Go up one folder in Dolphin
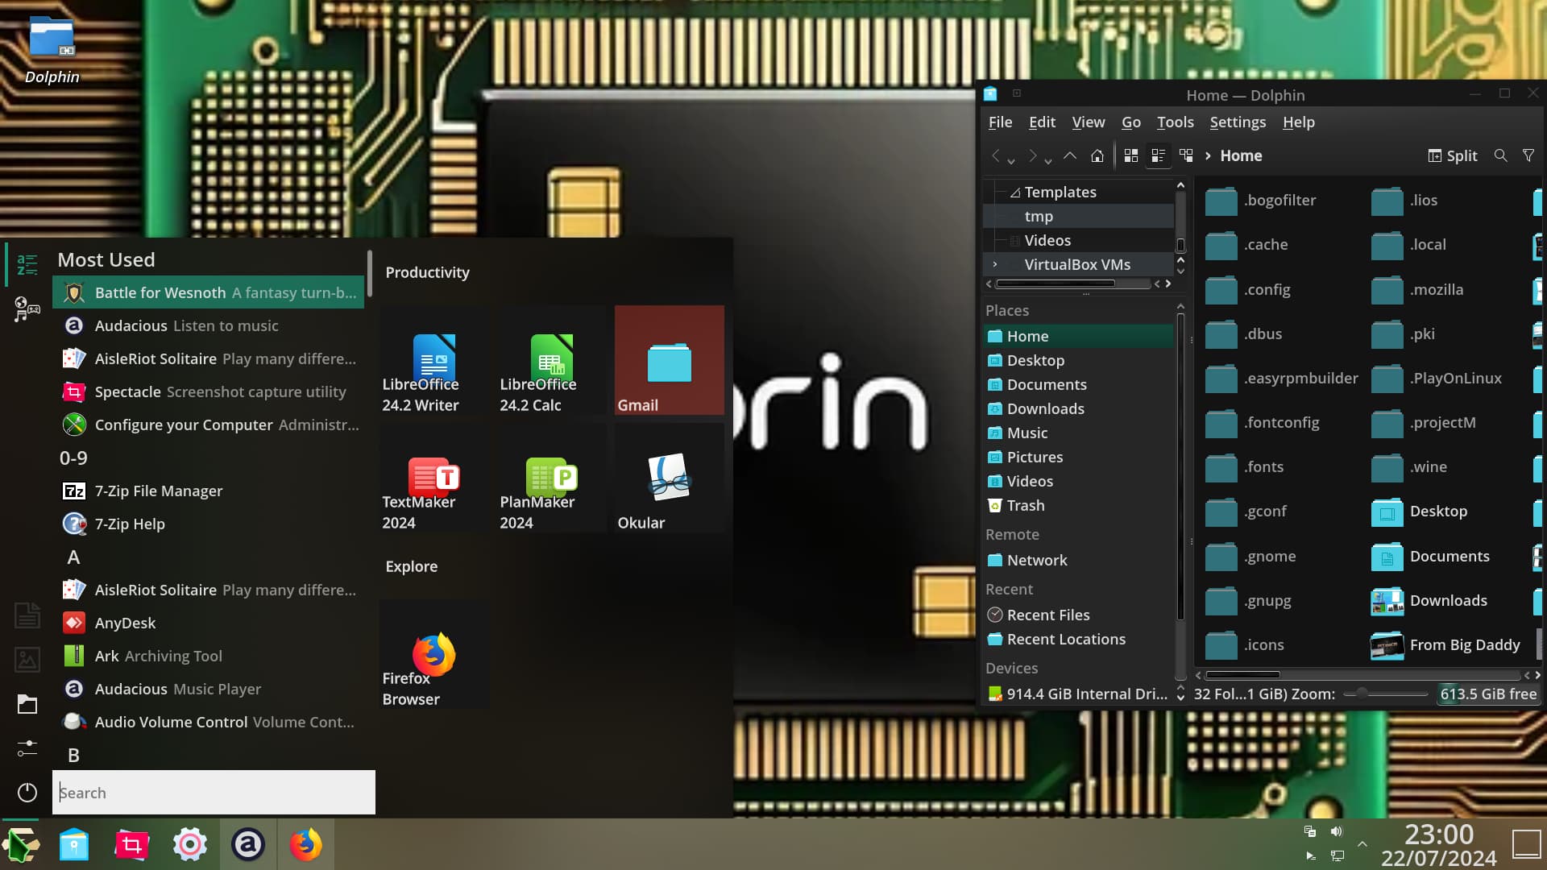The width and height of the screenshot is (1547, 870). tap(1069, 155)
